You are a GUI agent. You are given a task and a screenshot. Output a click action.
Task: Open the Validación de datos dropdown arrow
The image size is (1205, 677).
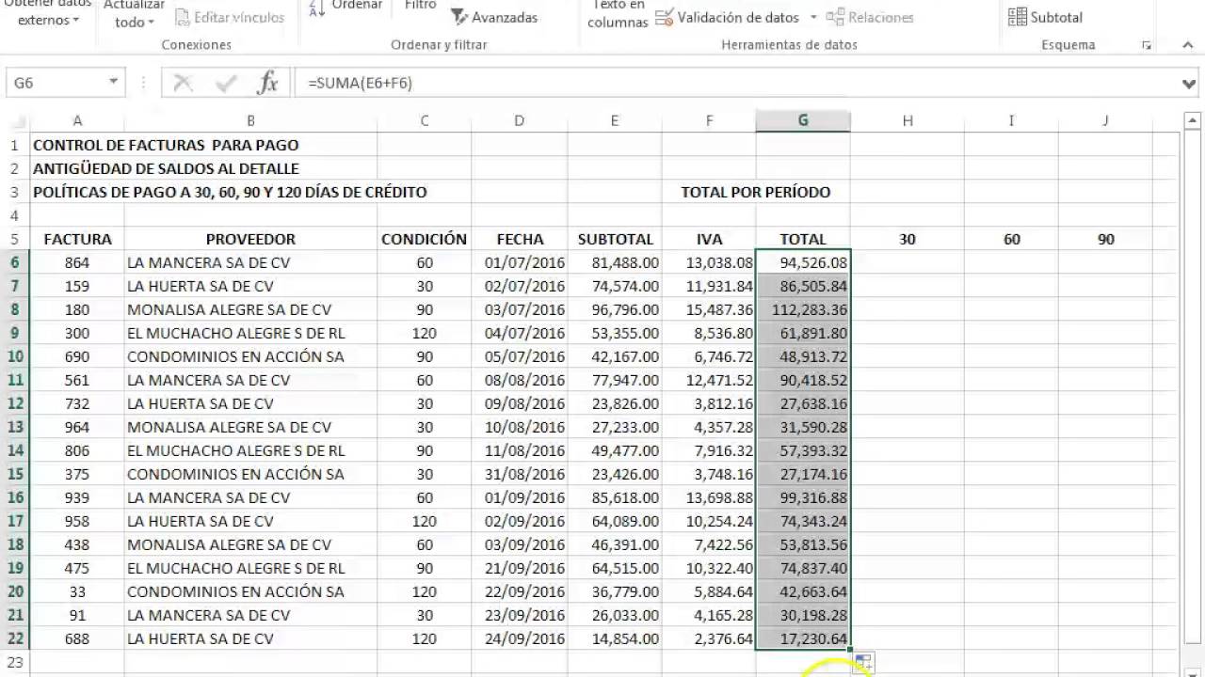(812, 17)
